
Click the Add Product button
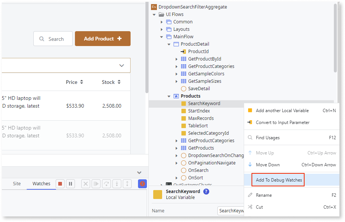(x=102, y=39)
